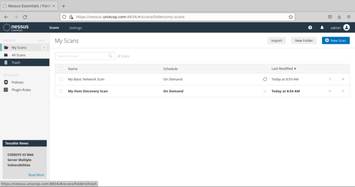
Task: Tick the select-all scans checkbox
Action: coord(61,68)
